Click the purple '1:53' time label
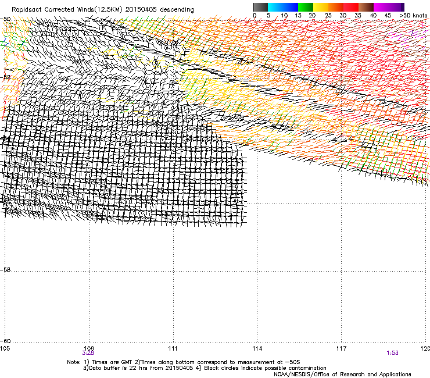This screenshot has height=378, width=430. click(x=392, y=353)
